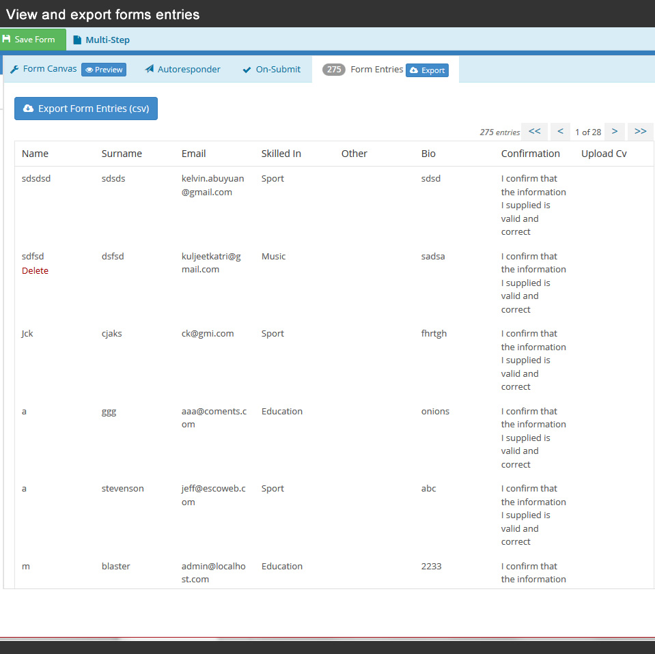Click the floppy disk save icon
655x654 pixels.
[x=6, y=39]
